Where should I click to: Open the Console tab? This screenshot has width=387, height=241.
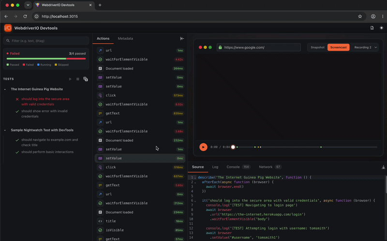238,167
